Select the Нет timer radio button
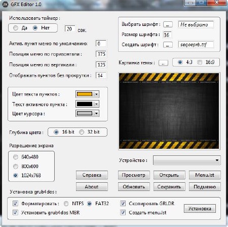This screenshot has height=227, width=228. click(x=35, y=28)
